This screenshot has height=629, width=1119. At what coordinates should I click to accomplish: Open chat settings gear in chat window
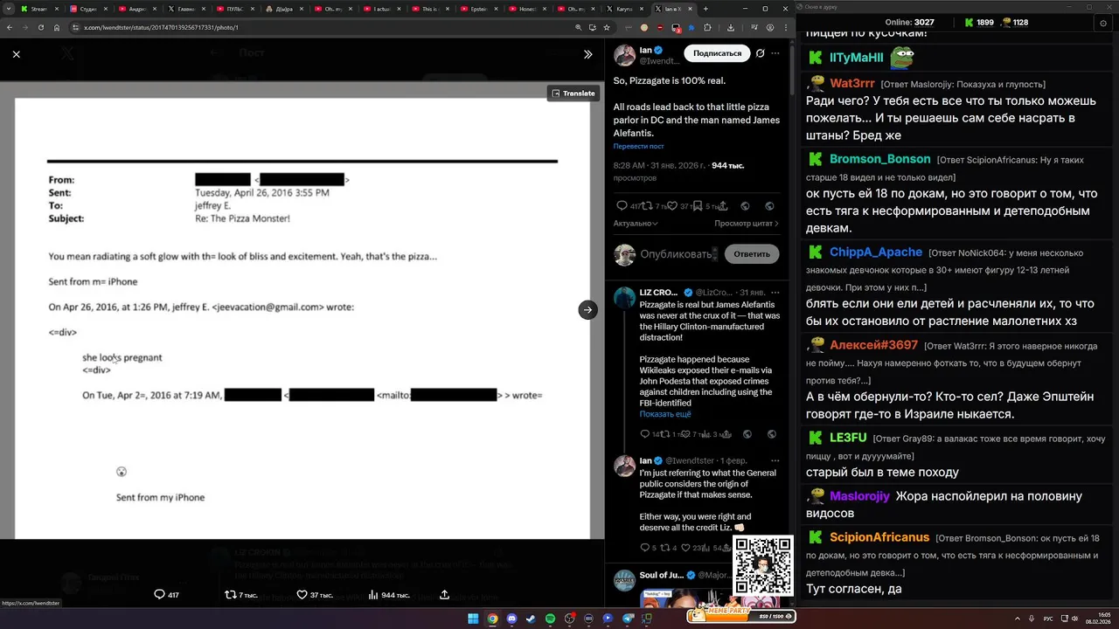[x=1102, y=23]
